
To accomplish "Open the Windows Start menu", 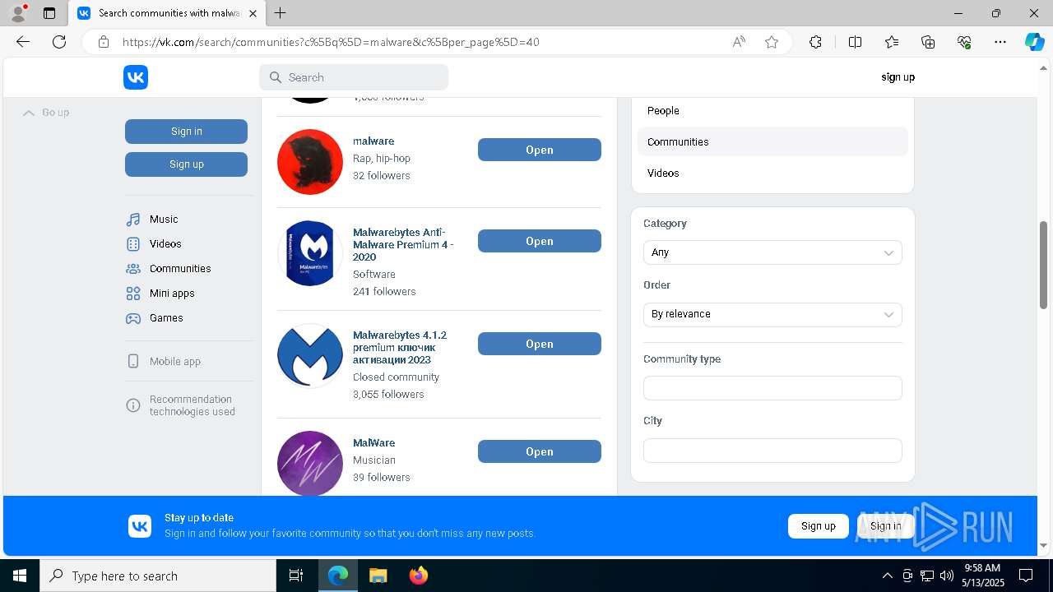I will (x=20, y=576).
